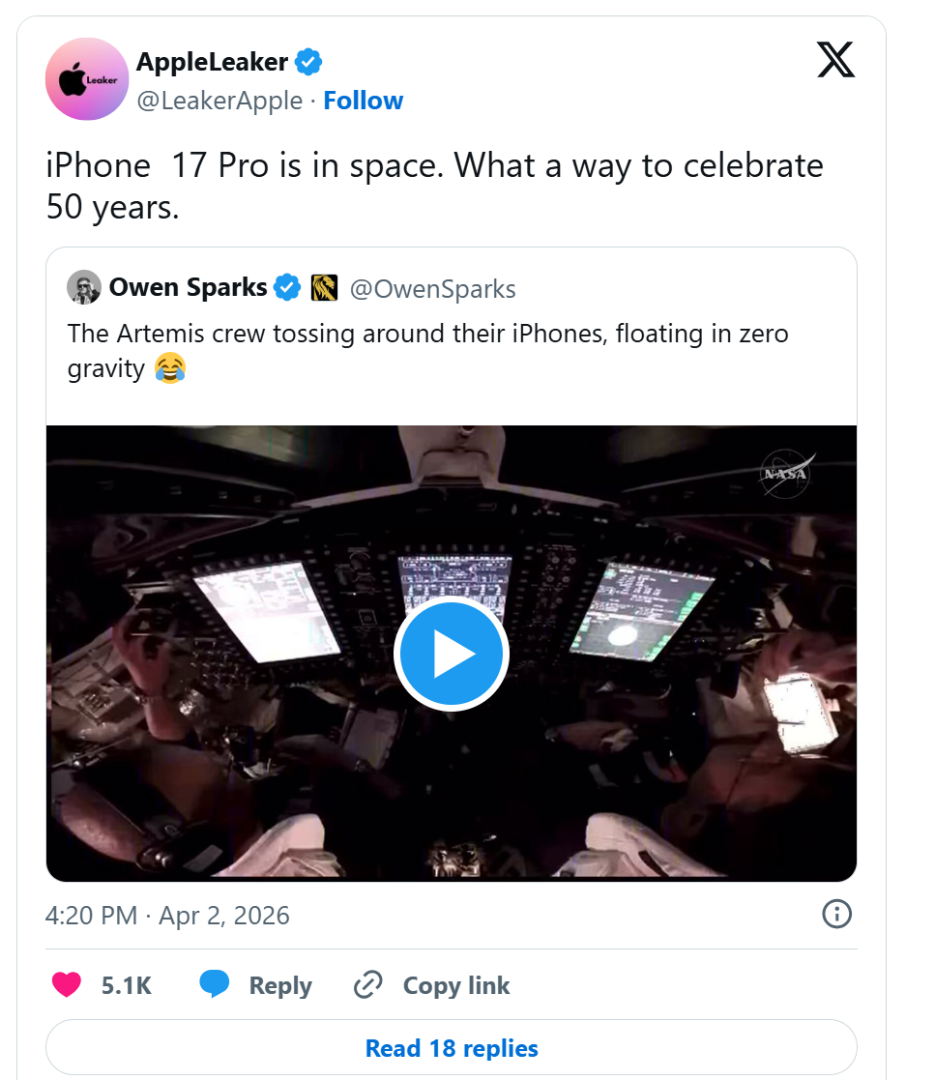Open the @OwenSparks handle
The image size is (935, 1080).
[432, 288]
